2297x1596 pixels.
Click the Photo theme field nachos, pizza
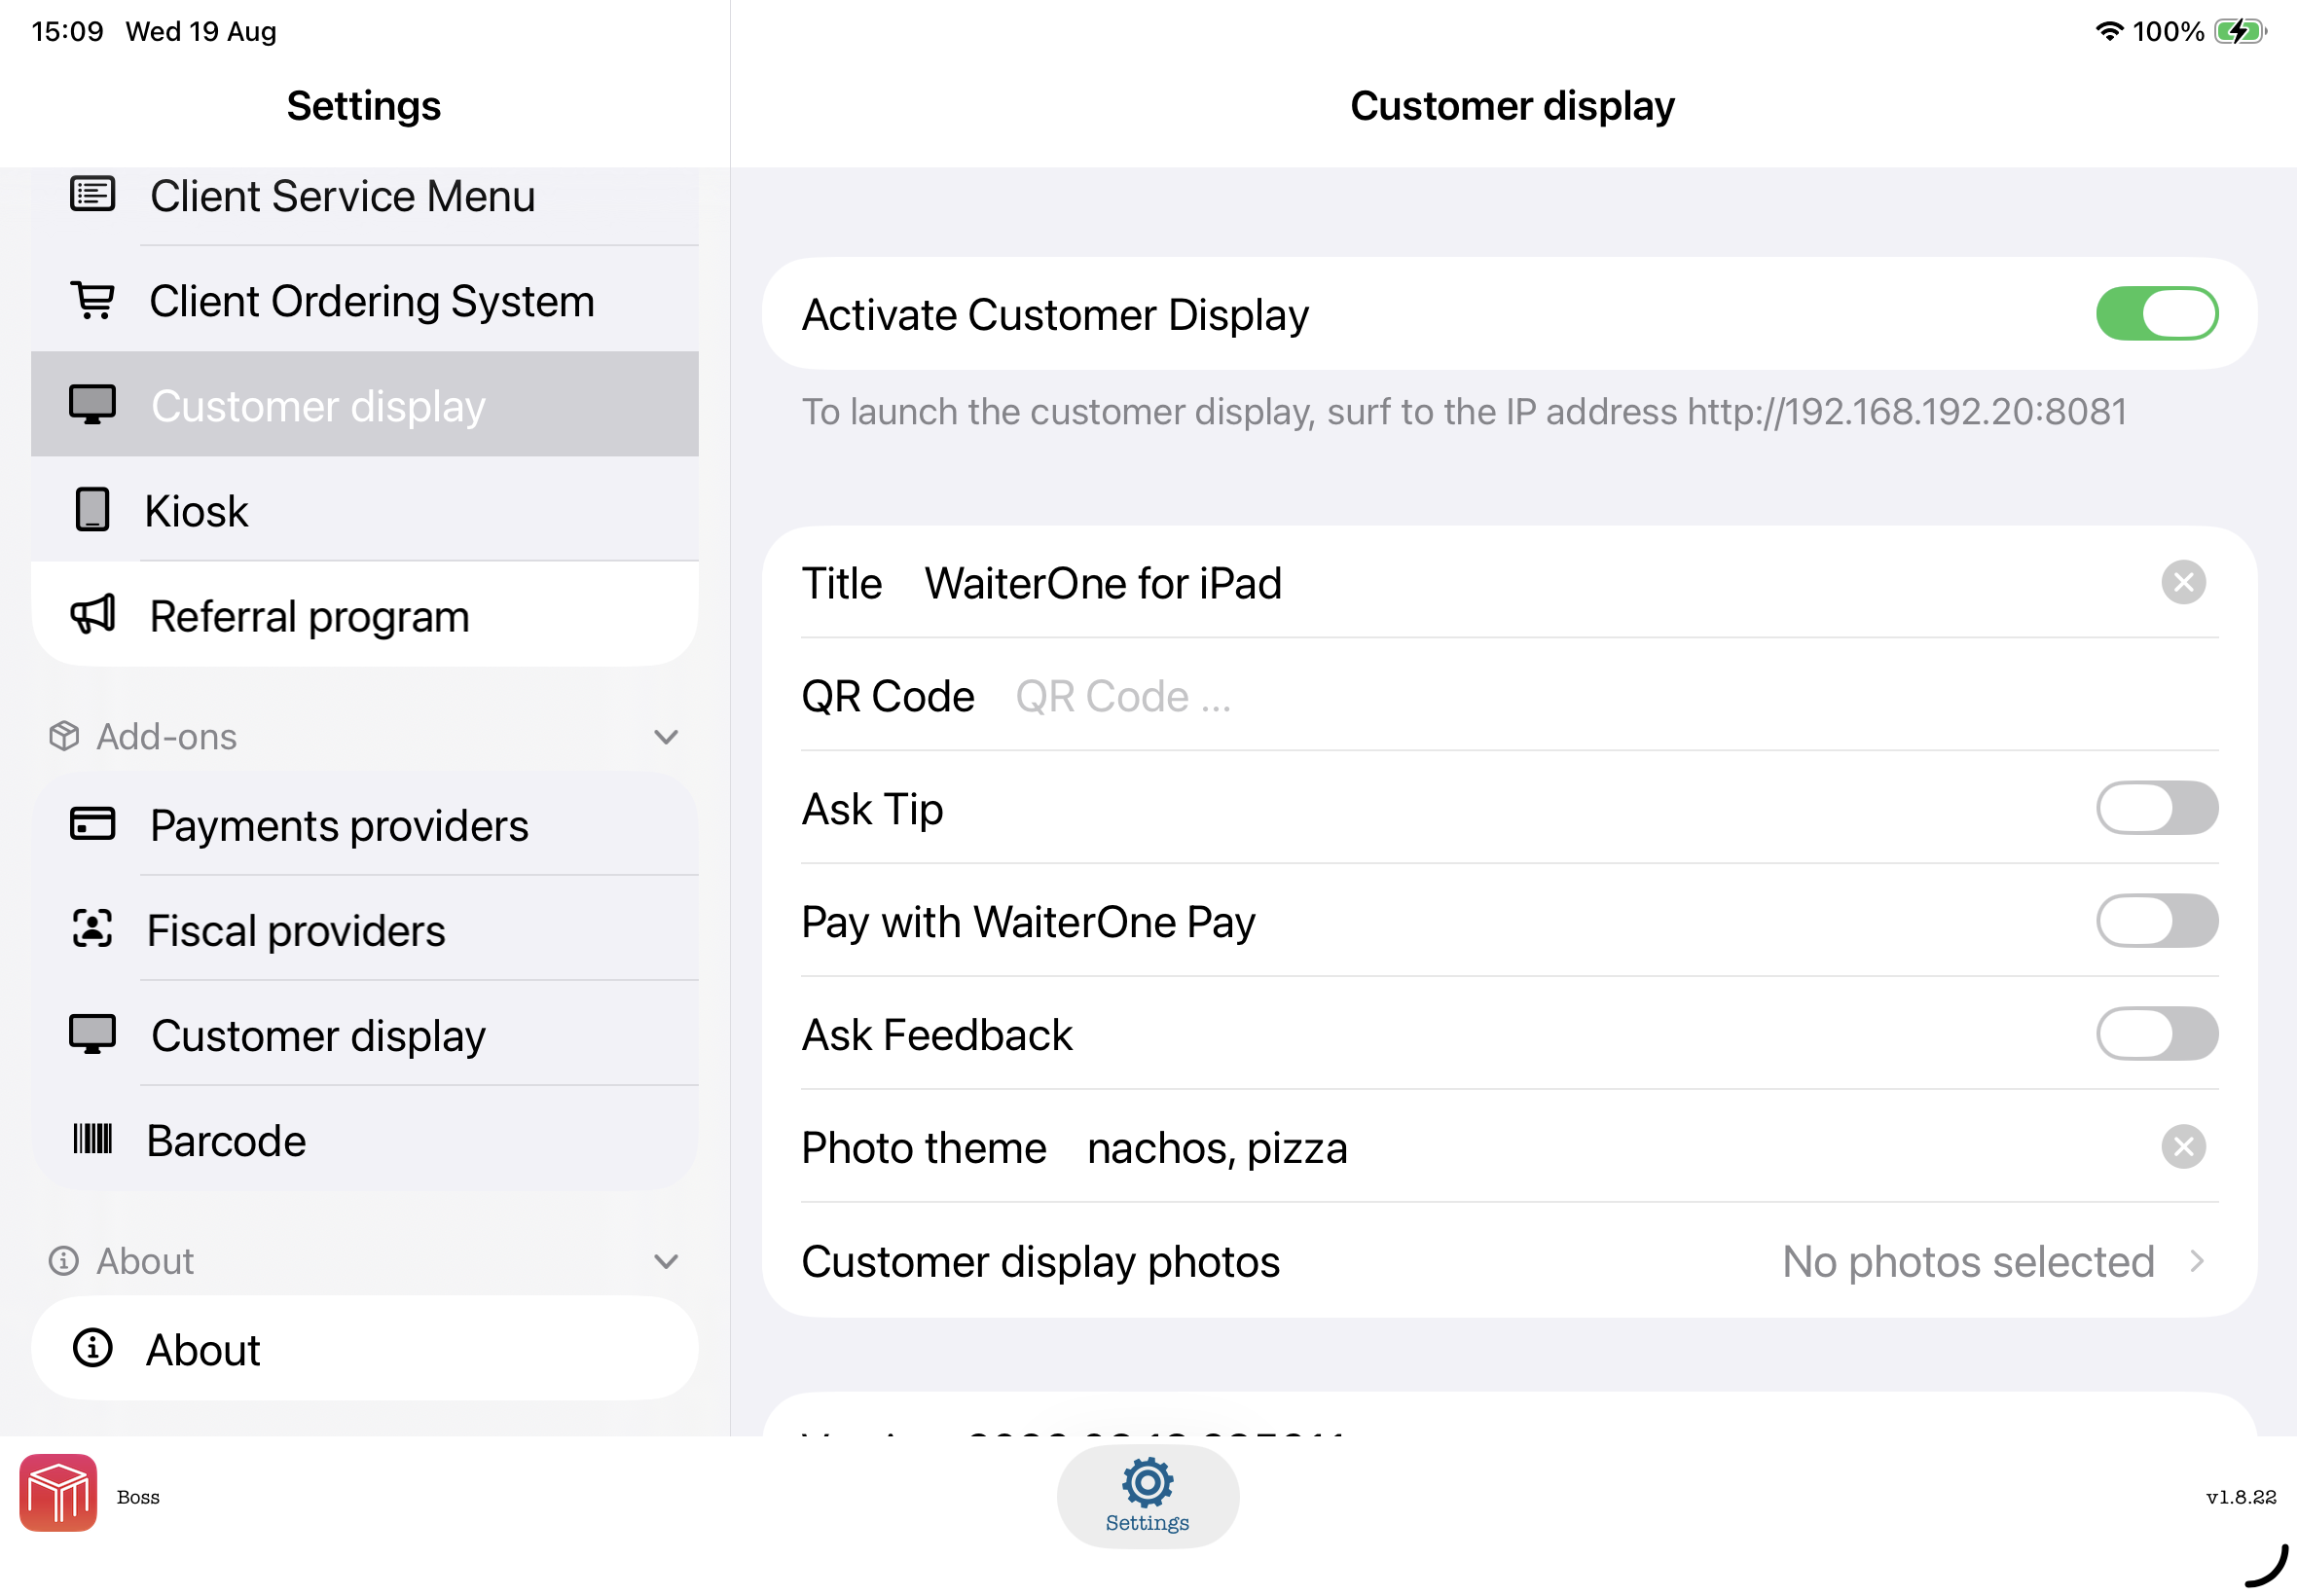click(1615, 1148)
